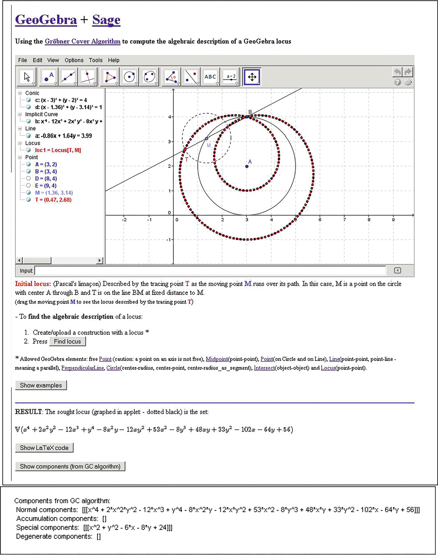Select the Perpendicular Line tool
Viewport: 438px width, 555px height.
point(87,77)
